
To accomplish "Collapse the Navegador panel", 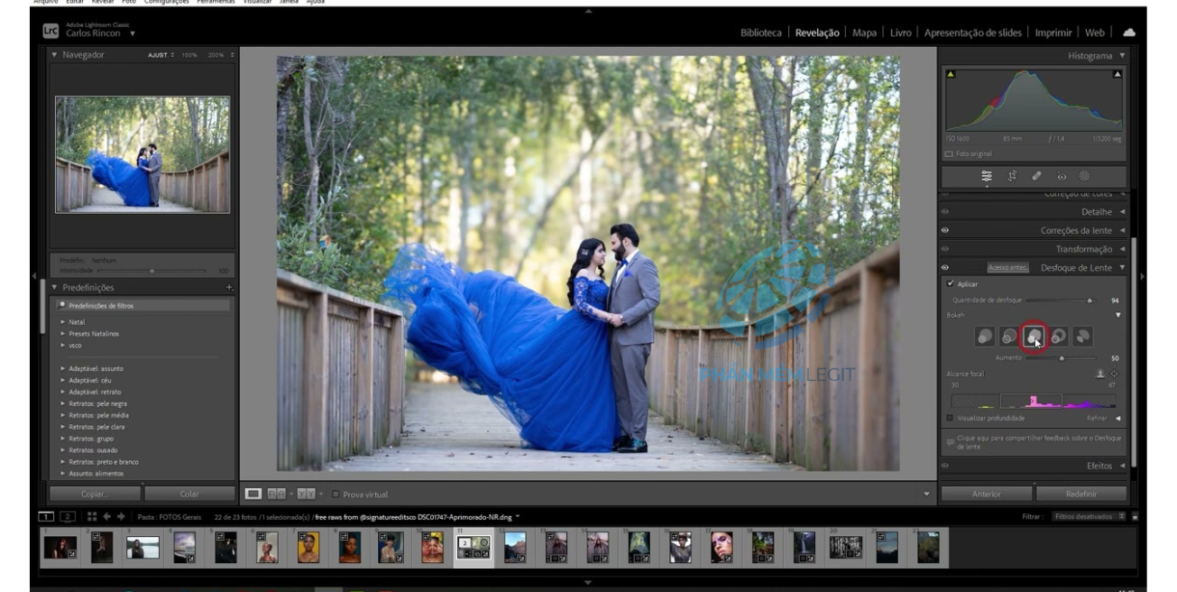I will [54, 55].
